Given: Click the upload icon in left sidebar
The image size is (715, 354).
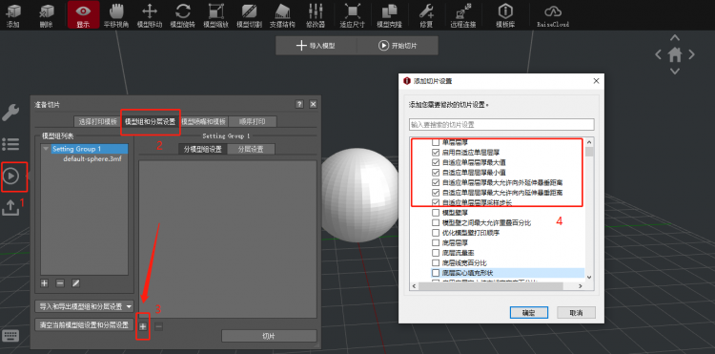Looking at the screenshot, I should 10,207.
